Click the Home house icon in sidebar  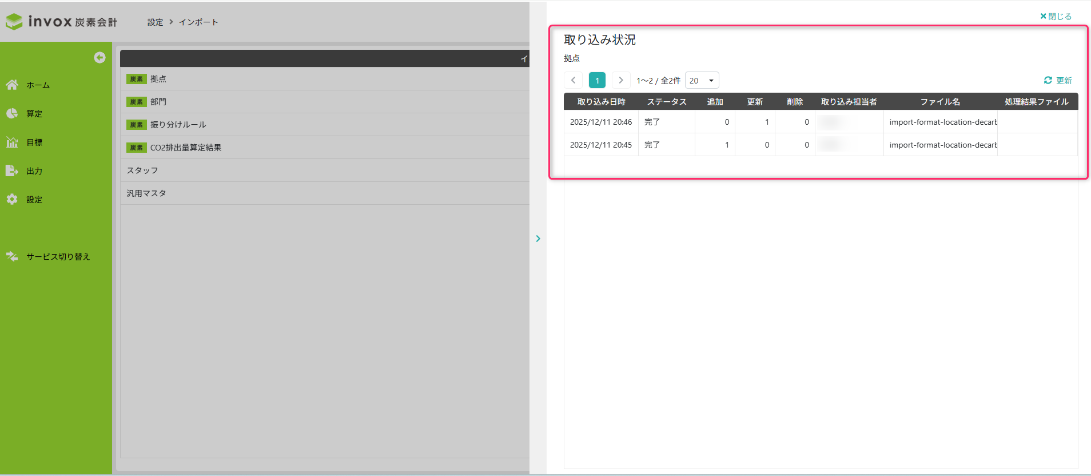(12, 85)
